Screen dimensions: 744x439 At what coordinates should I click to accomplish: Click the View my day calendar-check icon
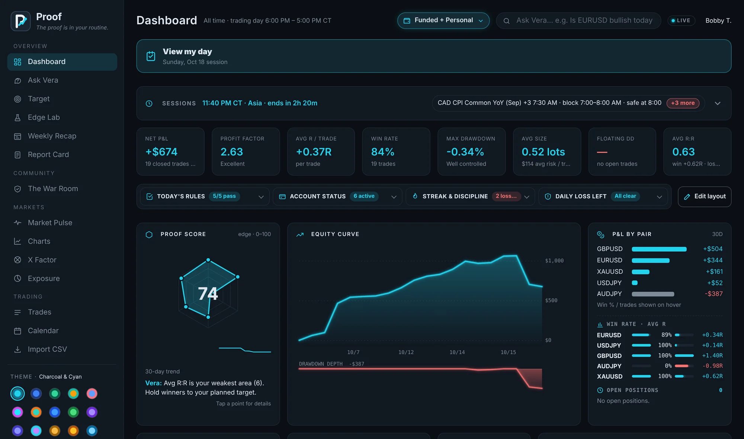click(151, 56)
